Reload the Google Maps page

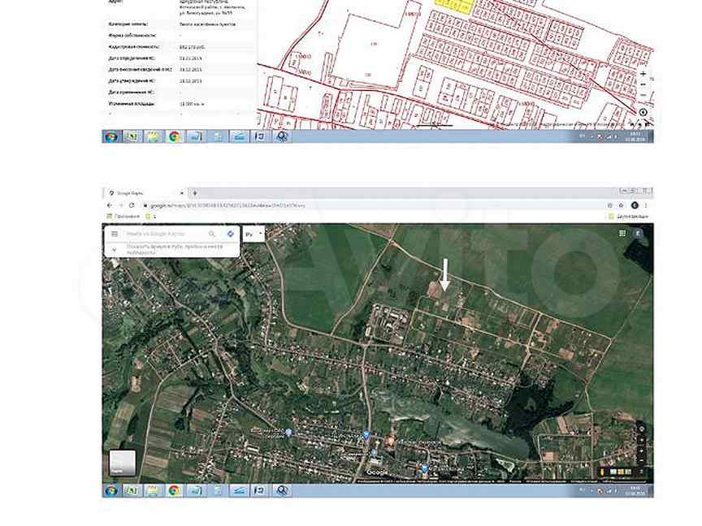[x=132, y=205]
